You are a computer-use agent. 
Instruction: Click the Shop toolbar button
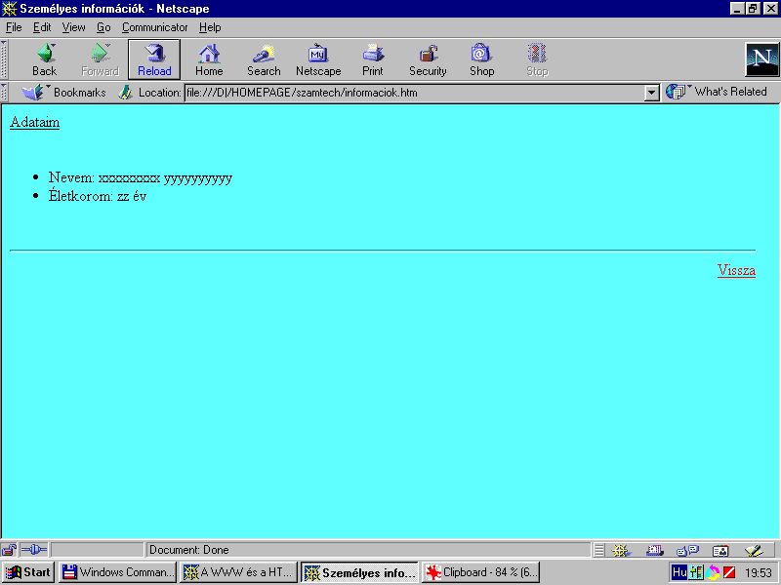click(481, 59)
